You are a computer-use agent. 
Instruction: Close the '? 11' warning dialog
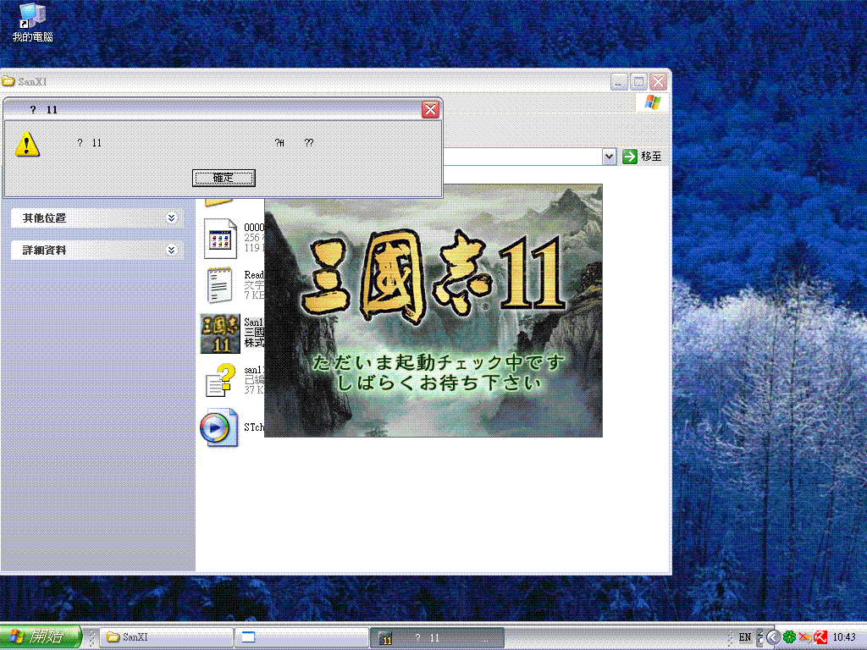(430, 109)
